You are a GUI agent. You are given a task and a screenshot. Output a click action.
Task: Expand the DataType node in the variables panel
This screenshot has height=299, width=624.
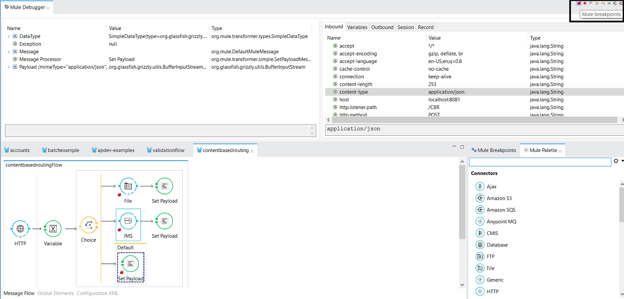tap(8, 36)
